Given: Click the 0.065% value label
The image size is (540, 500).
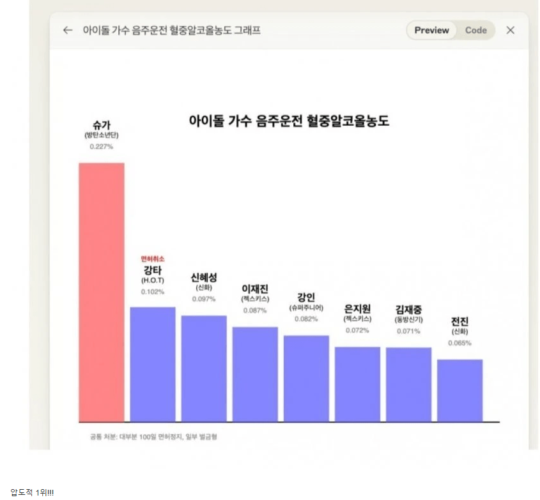Looking at the screenshot, I should [459, 343].
